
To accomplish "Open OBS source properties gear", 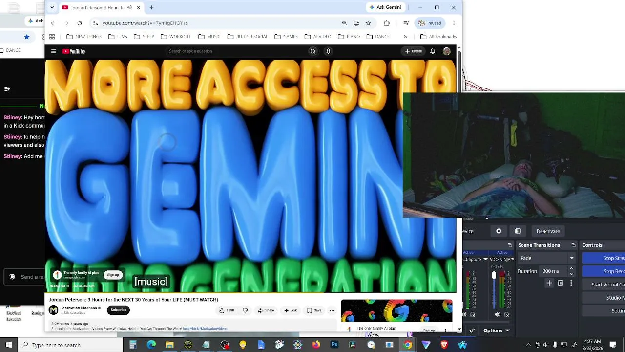I will click(499, 231).
